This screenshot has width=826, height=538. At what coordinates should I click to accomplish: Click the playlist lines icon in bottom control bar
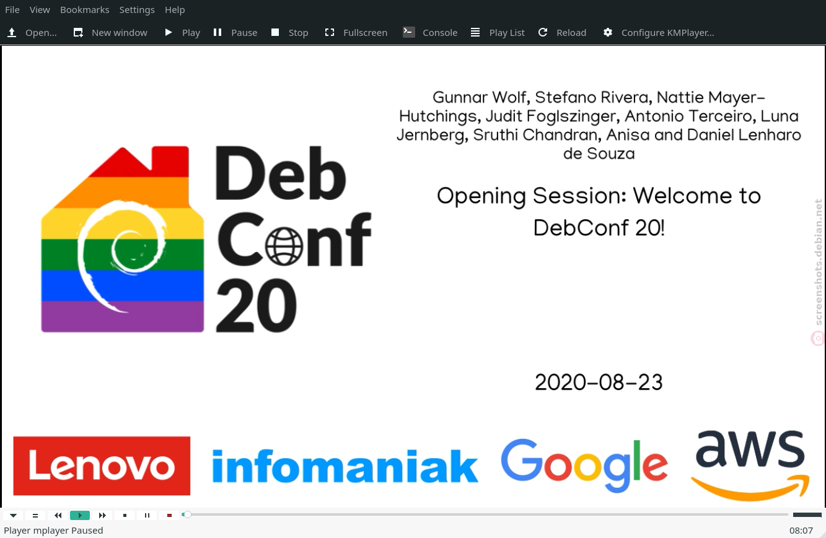(35, 515)
